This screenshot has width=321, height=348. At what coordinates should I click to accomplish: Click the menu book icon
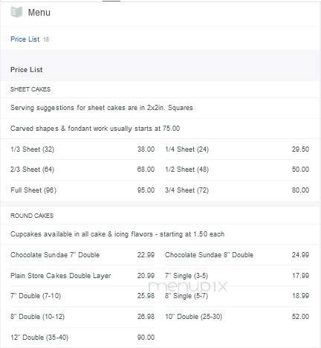tap(16, 12)
